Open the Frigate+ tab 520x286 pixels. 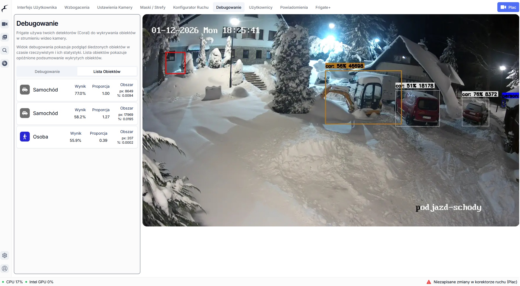click(323, 7)
